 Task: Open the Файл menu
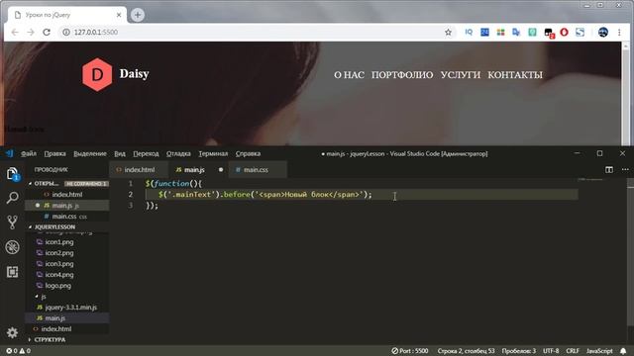29,154
